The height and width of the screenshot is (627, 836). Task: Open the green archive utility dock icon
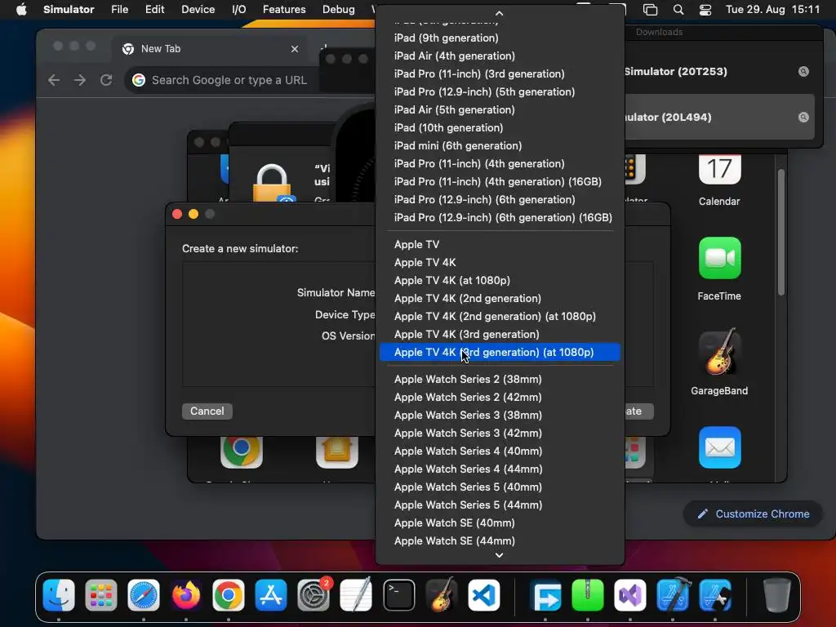pos(588,595)
